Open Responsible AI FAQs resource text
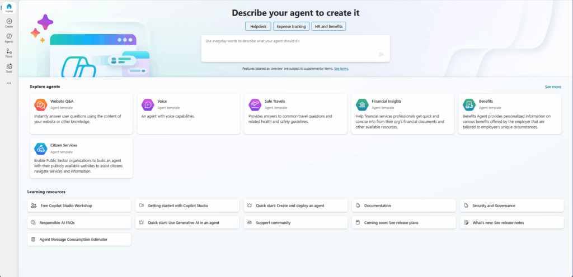 [57, 222]
